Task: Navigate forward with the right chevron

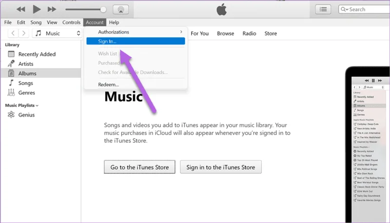Action: click(23, 33)
